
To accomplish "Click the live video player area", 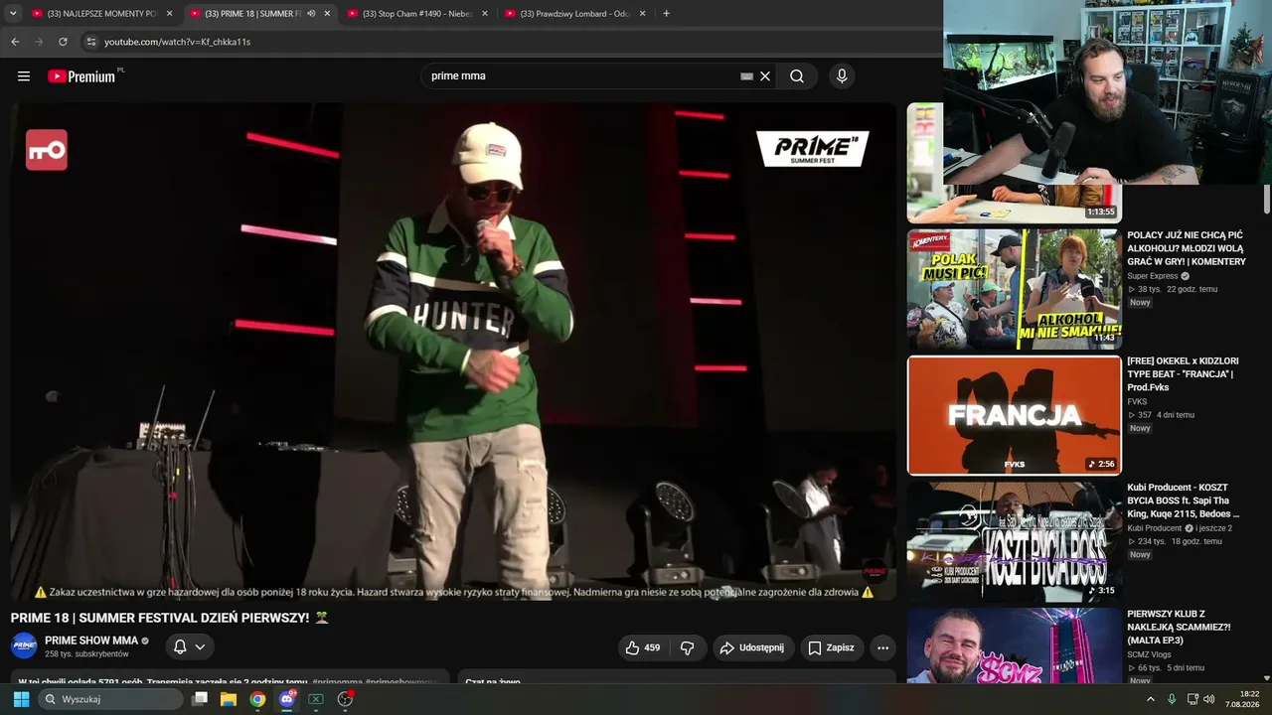I will [x=453, y=352].
